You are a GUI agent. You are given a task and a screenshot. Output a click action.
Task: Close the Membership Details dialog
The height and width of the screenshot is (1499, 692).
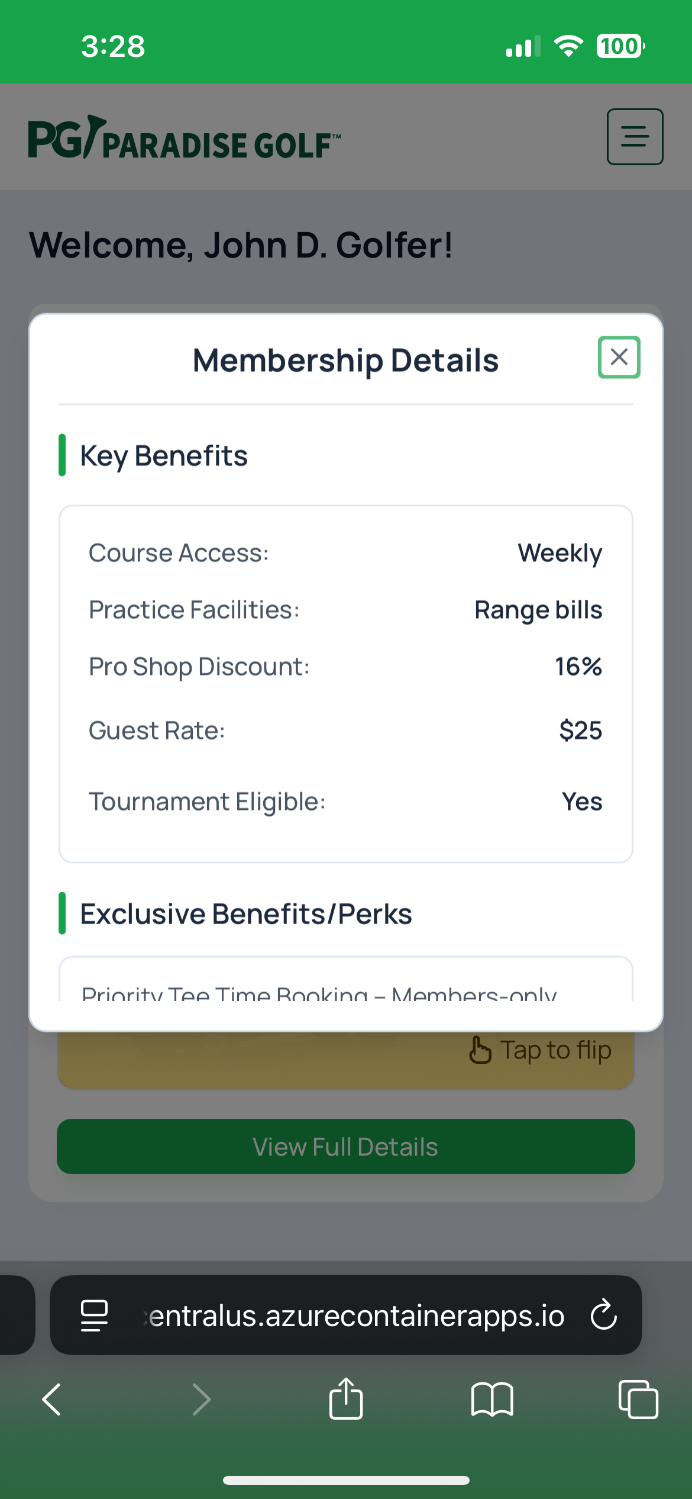coord(619,357)
